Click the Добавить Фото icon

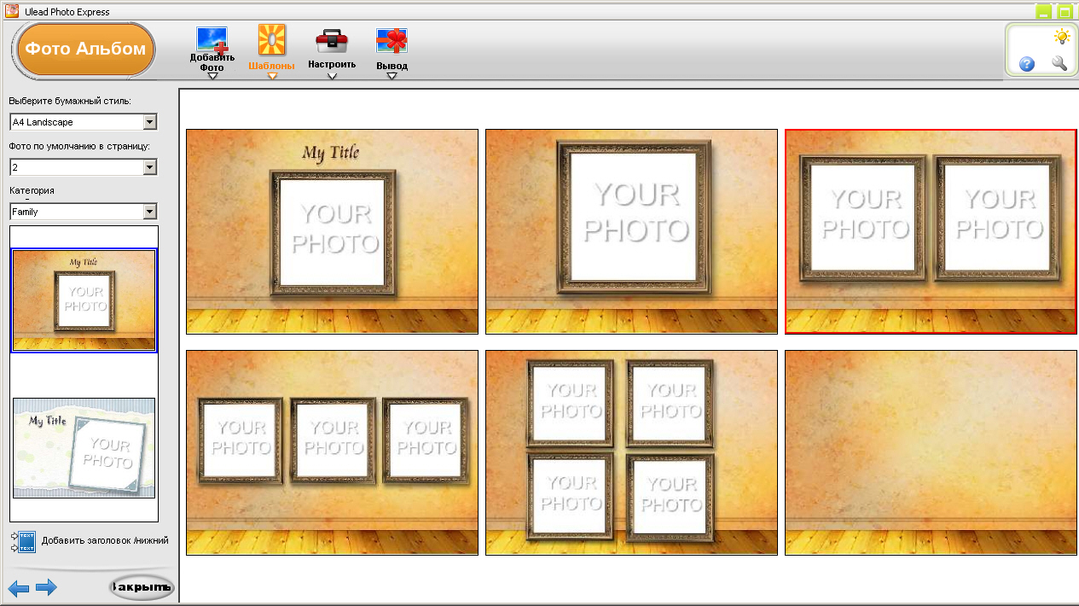pos(212,40)
